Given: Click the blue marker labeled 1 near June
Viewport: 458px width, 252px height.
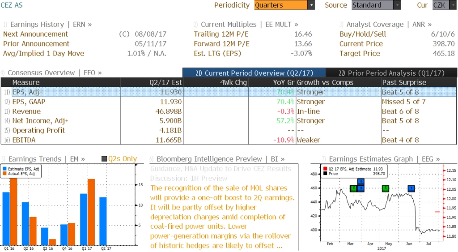Looking at the screenshot, I should pos(411,188).
